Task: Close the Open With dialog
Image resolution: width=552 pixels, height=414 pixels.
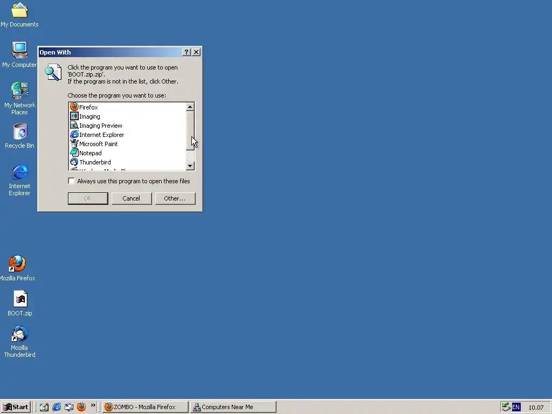Action: coord(196,52)
